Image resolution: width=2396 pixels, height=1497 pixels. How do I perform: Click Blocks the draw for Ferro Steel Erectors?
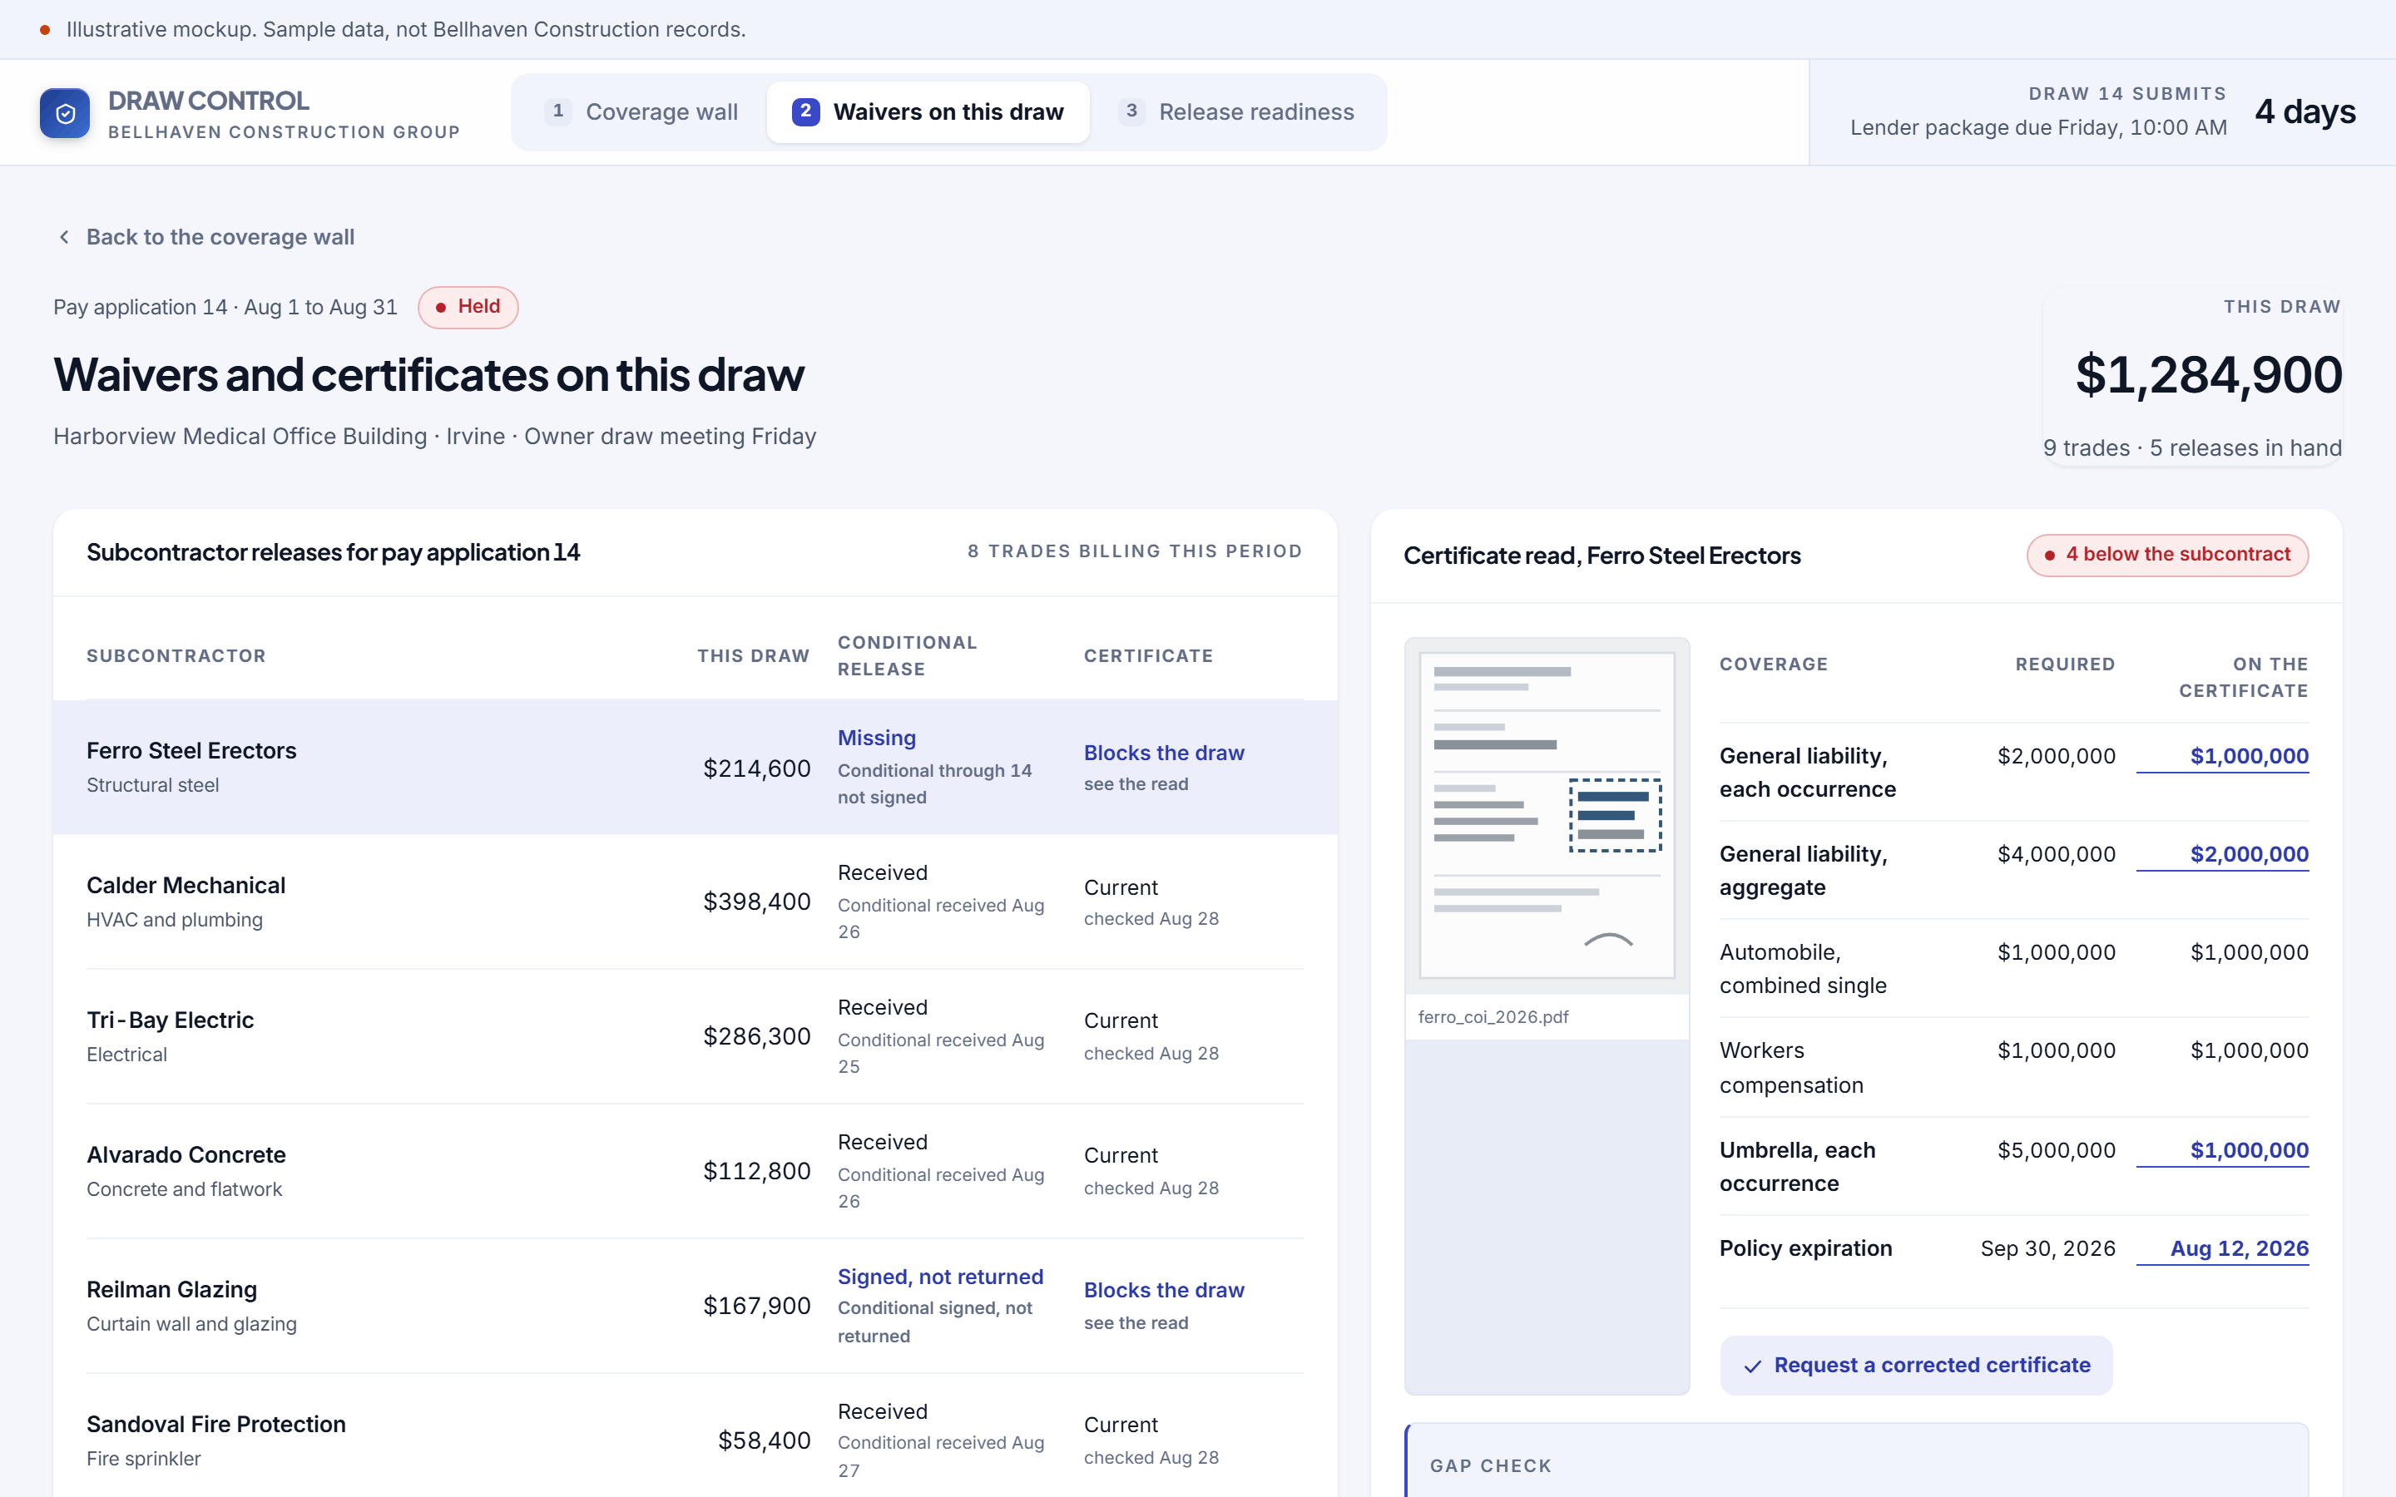1163,753
